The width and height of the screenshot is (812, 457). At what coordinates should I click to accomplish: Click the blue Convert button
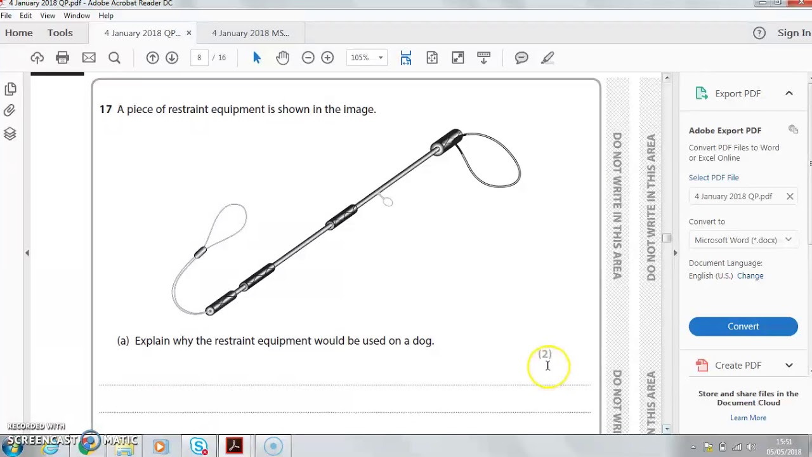coord(743,326)
